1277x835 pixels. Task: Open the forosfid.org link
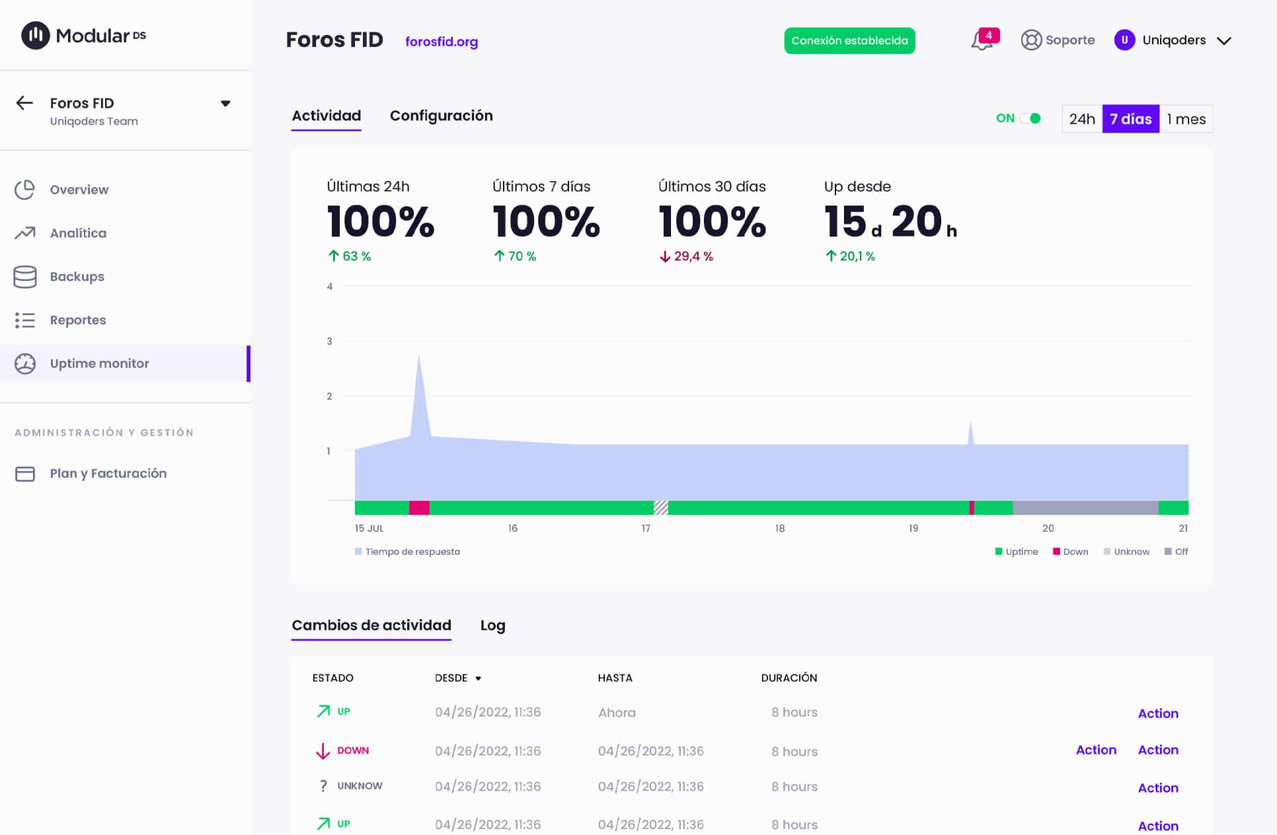pyautogui.click(x=441, y=42)
